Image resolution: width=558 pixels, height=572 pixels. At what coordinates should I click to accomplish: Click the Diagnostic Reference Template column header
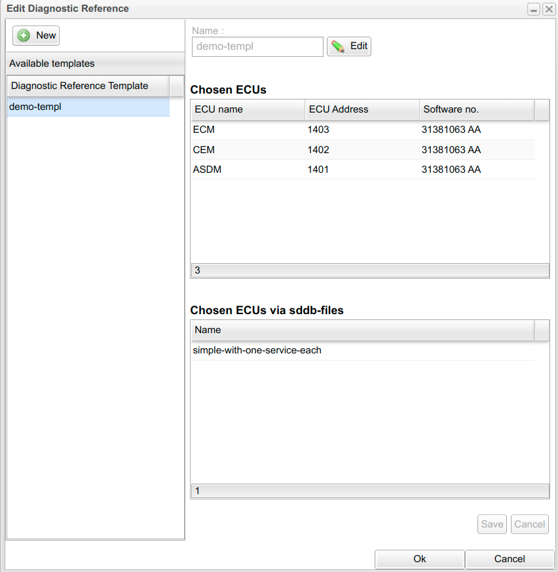pos(88,86)
